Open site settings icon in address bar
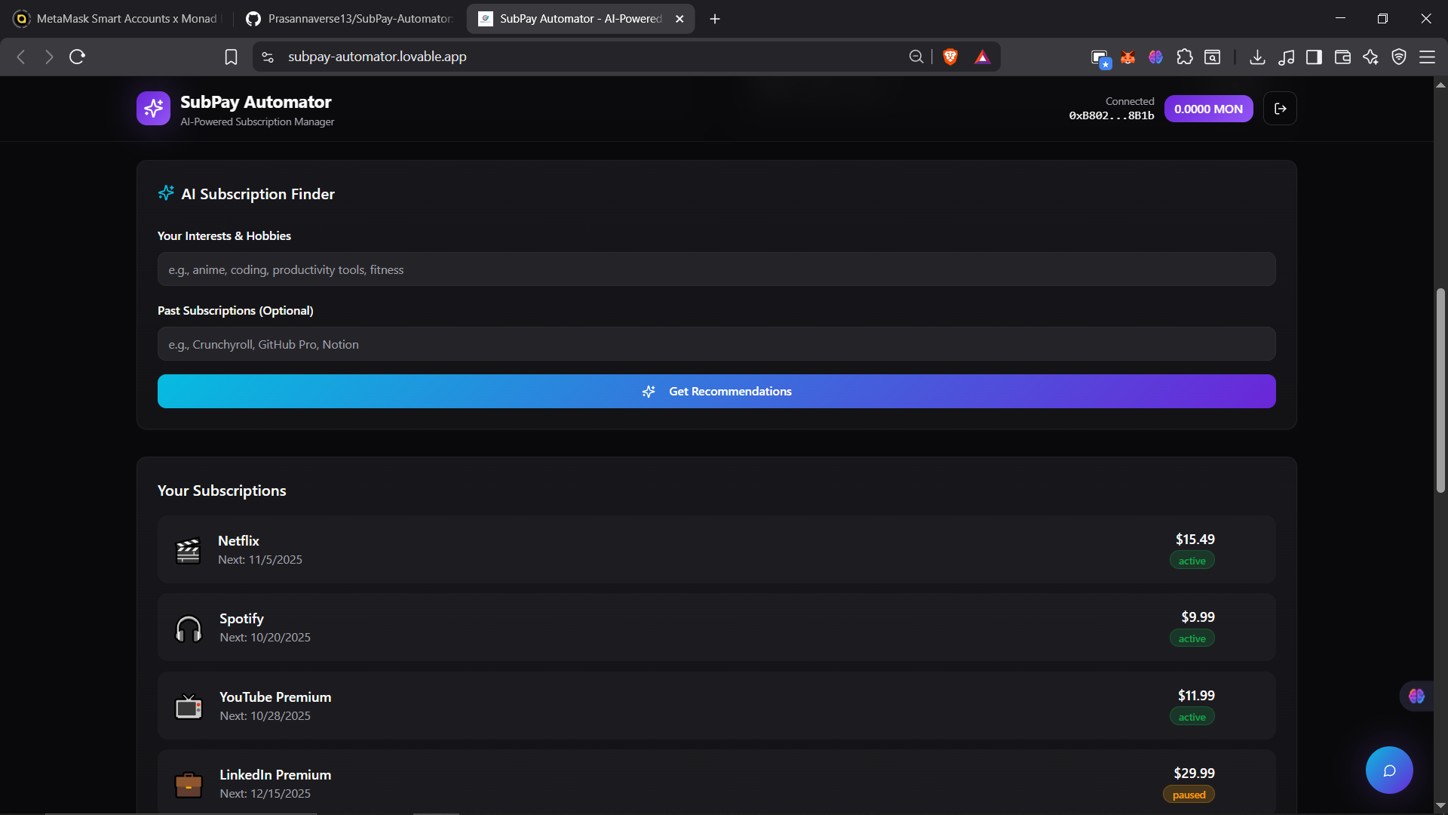 coord(268,57)
